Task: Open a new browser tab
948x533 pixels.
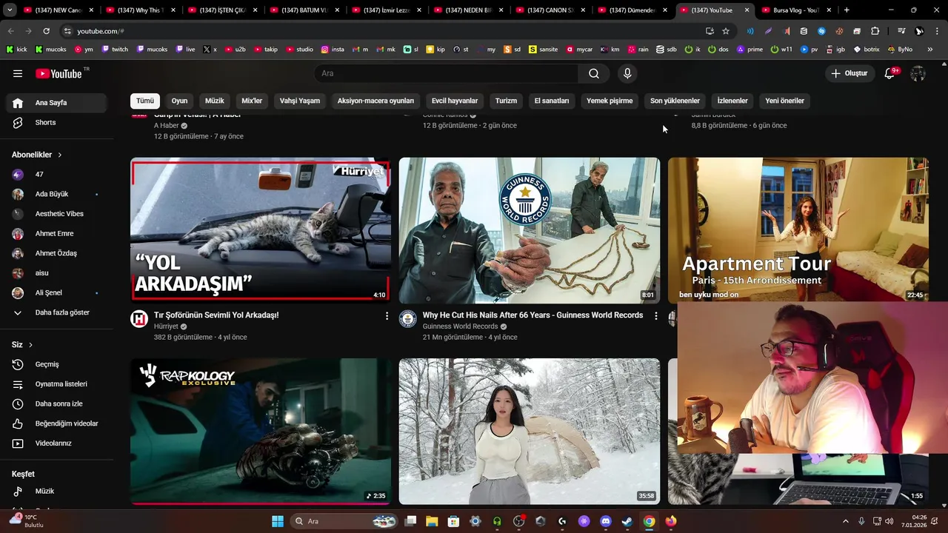Action: pos(847,10)
